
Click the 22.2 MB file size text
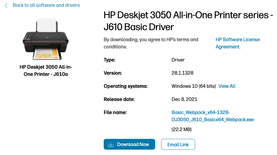pyautogui.click(x=181, y=130)
